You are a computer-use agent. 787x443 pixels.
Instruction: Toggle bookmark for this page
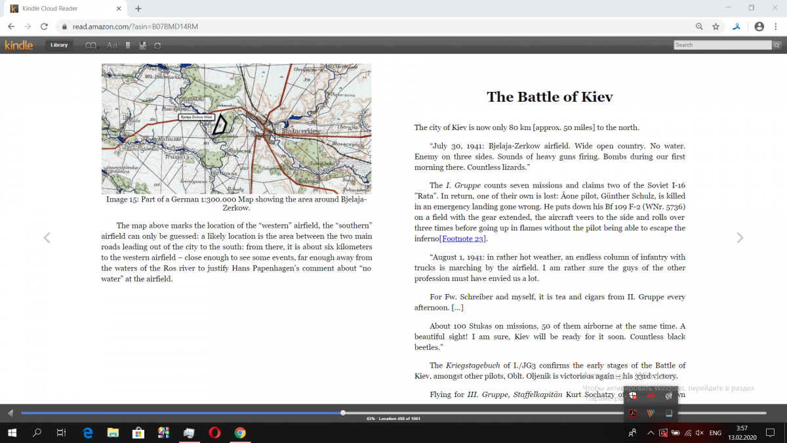(x=128, y=45)
